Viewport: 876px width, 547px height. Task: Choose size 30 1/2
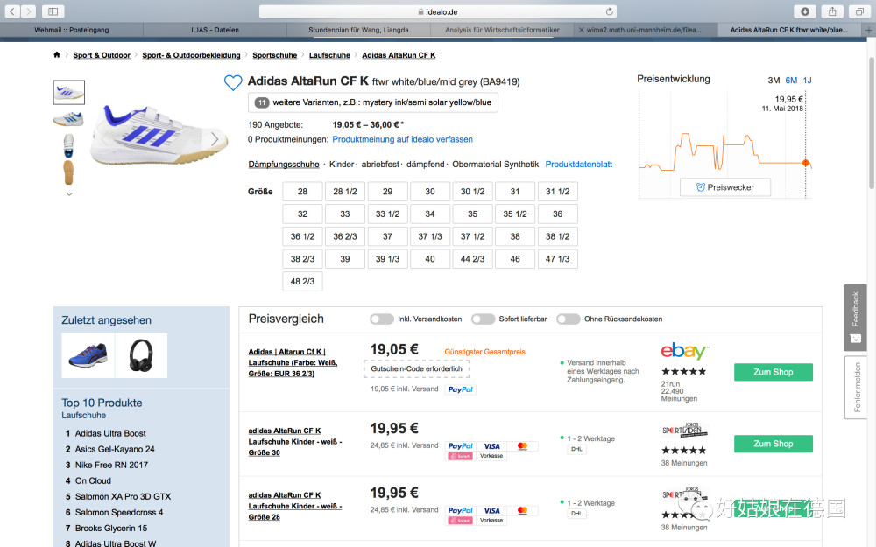(x=472, y=191)
